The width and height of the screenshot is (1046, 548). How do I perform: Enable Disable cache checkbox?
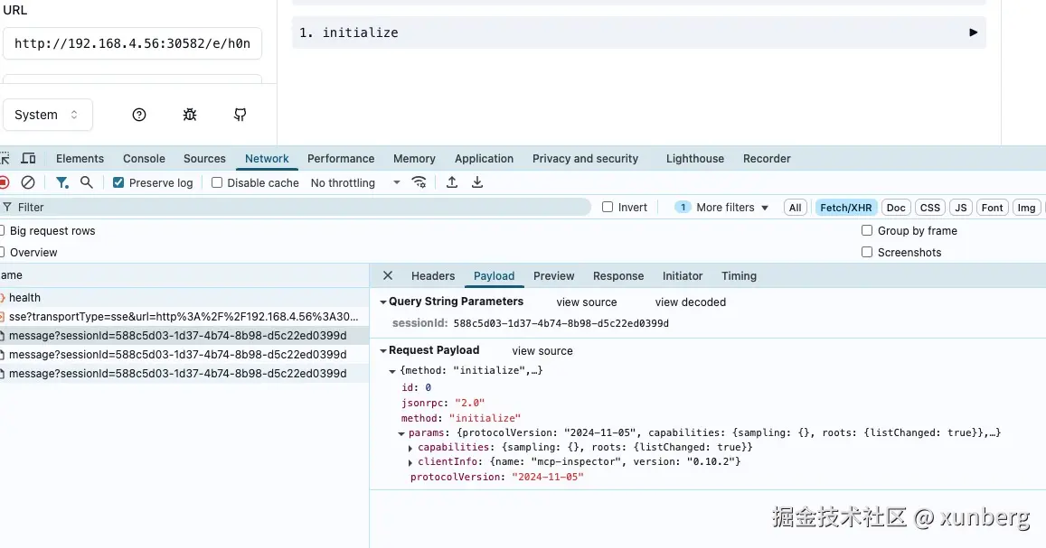click(217, 182)
